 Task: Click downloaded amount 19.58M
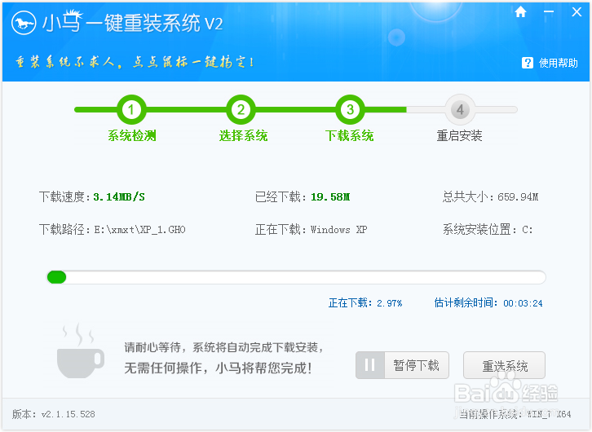tap(330, 197)
